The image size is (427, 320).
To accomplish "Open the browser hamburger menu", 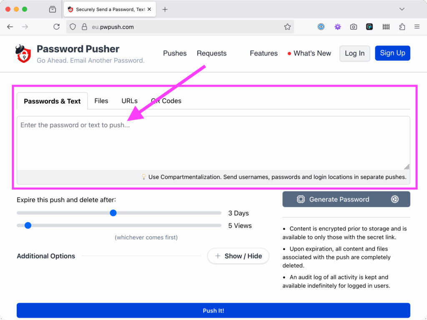I will 417,27.
